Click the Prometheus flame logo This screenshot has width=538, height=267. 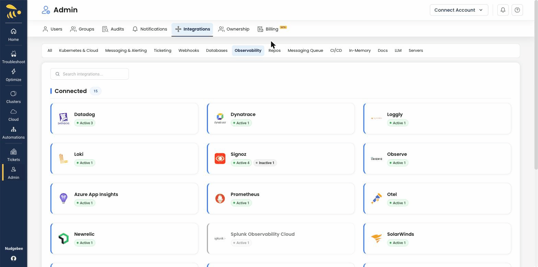click(220, 198)
